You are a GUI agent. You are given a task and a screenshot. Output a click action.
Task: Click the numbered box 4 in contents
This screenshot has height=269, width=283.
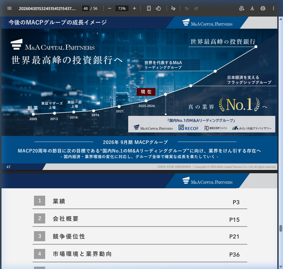(x=40, y=254)
